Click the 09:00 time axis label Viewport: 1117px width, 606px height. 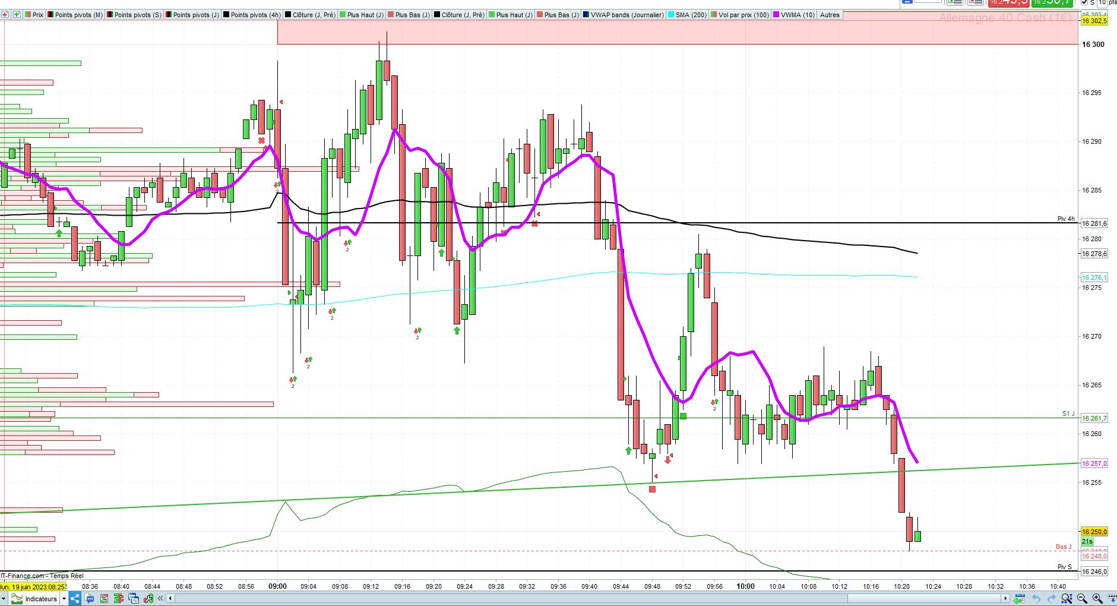(x=277, y=586)
